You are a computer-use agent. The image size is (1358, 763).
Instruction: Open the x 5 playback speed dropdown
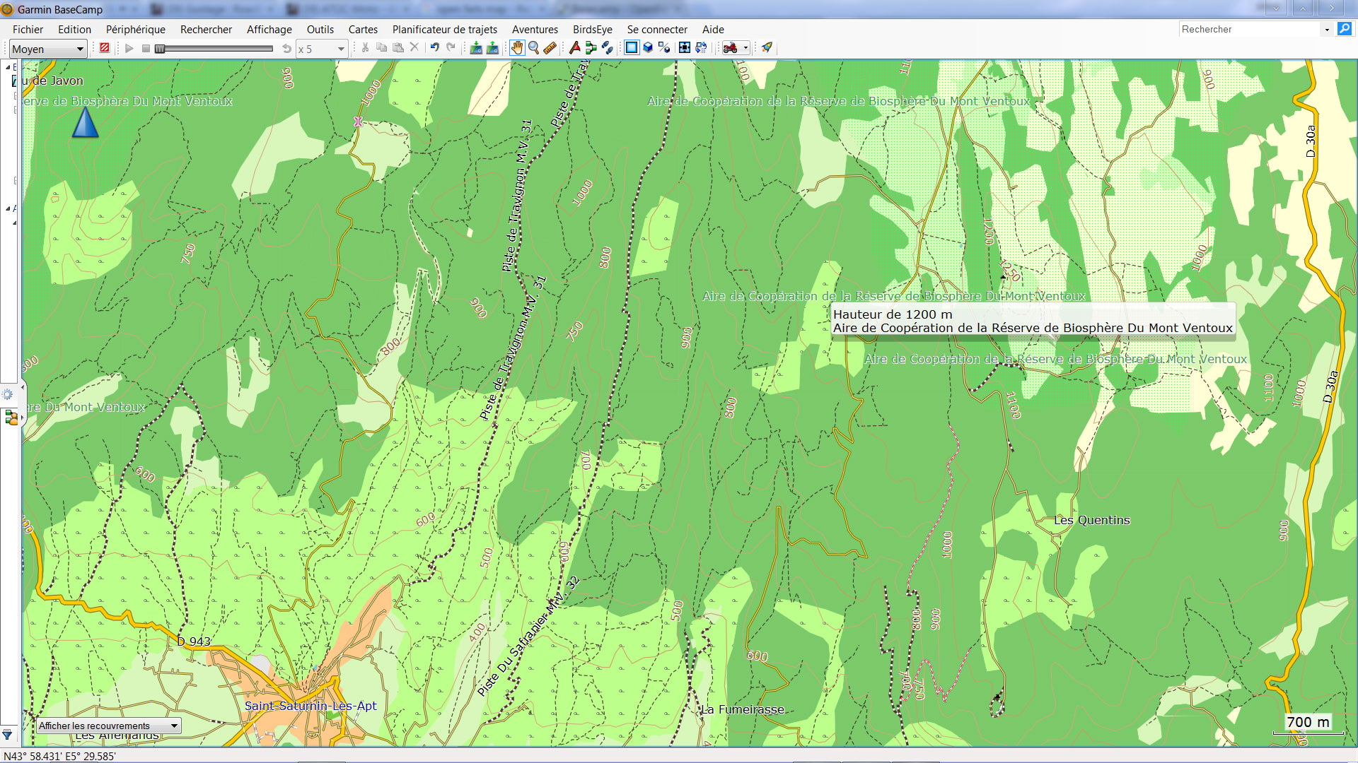click(x=341, y=49)
